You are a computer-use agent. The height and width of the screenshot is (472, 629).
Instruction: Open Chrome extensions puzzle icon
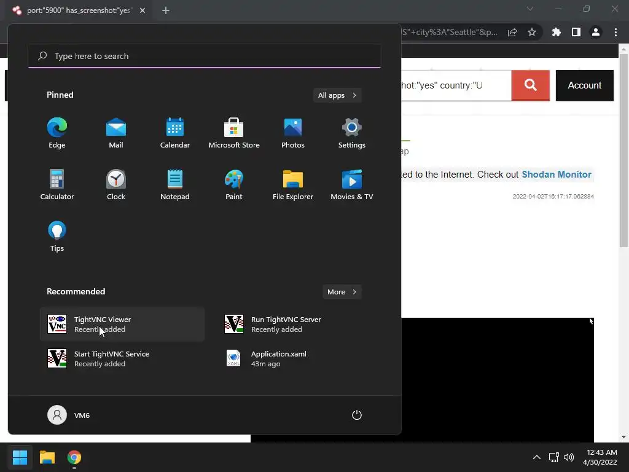click(x=556, y=32)
